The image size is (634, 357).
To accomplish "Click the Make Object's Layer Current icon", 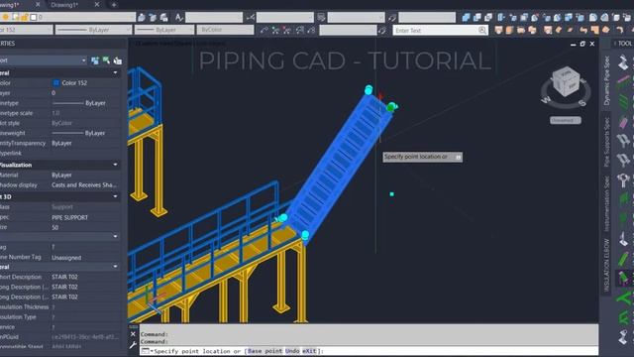I will 142,18.
